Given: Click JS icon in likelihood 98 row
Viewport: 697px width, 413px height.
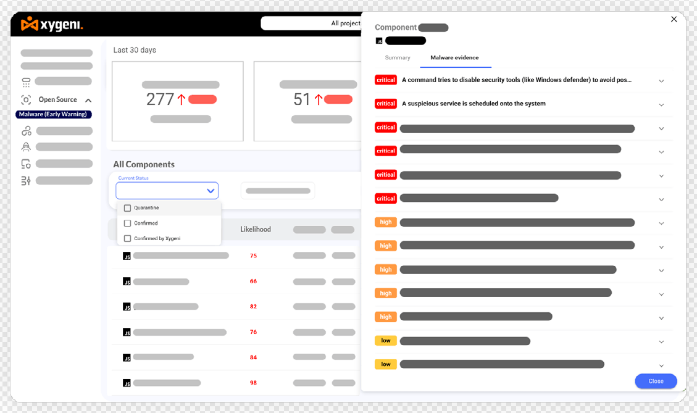Looking at the screenshot, I should pyautogui.click(x=127, y=383).
